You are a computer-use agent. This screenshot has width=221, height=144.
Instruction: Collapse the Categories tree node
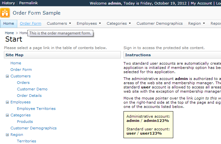click(7, 115)
